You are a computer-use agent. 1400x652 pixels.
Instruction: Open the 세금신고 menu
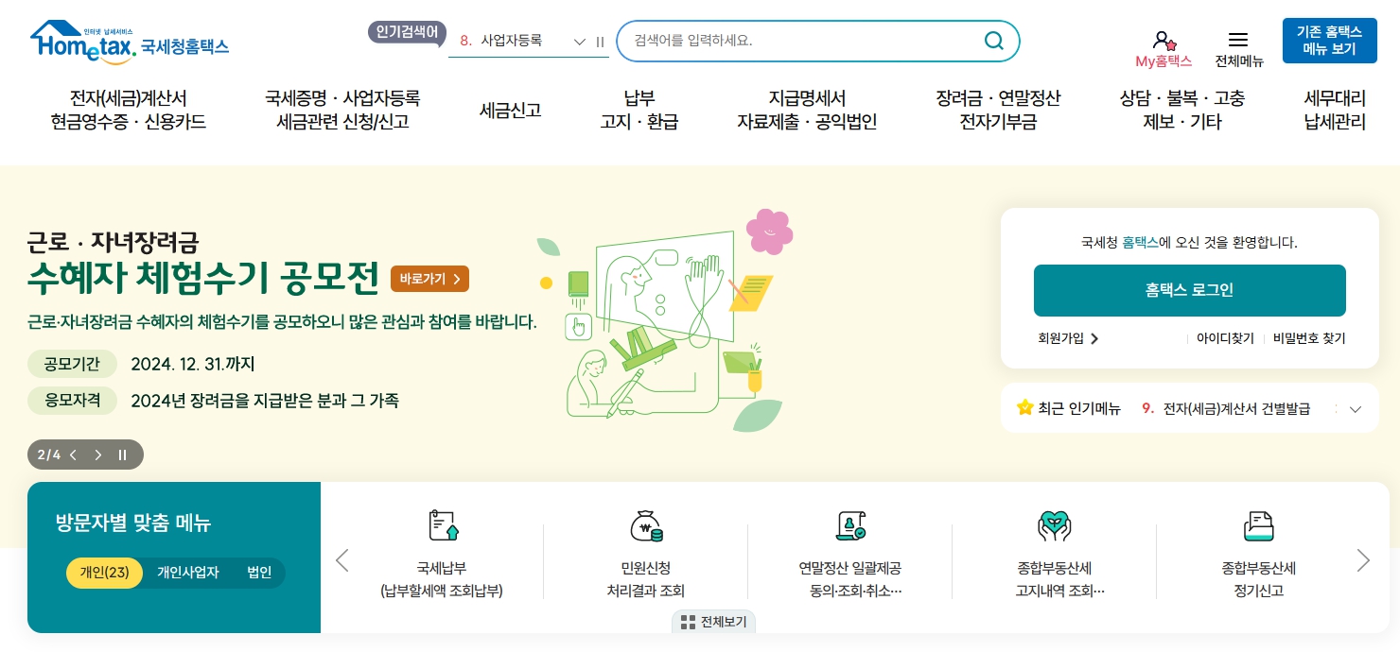point(510,111)
